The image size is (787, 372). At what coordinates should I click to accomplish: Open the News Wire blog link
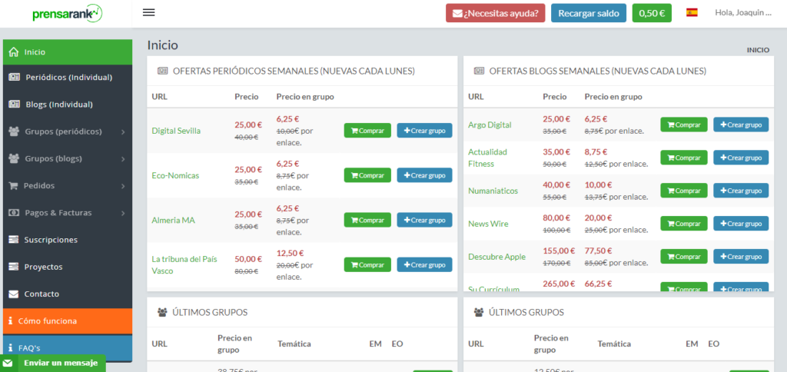[x=488, y=224]
